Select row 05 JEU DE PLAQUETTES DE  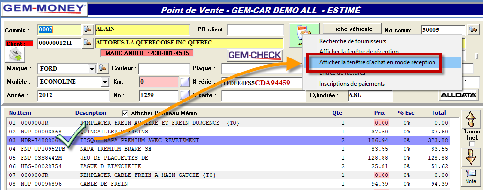228,158
